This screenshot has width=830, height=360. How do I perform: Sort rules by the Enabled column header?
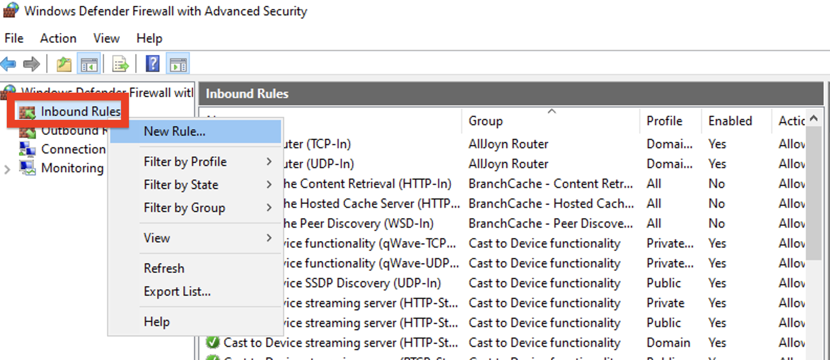[737, 121]
